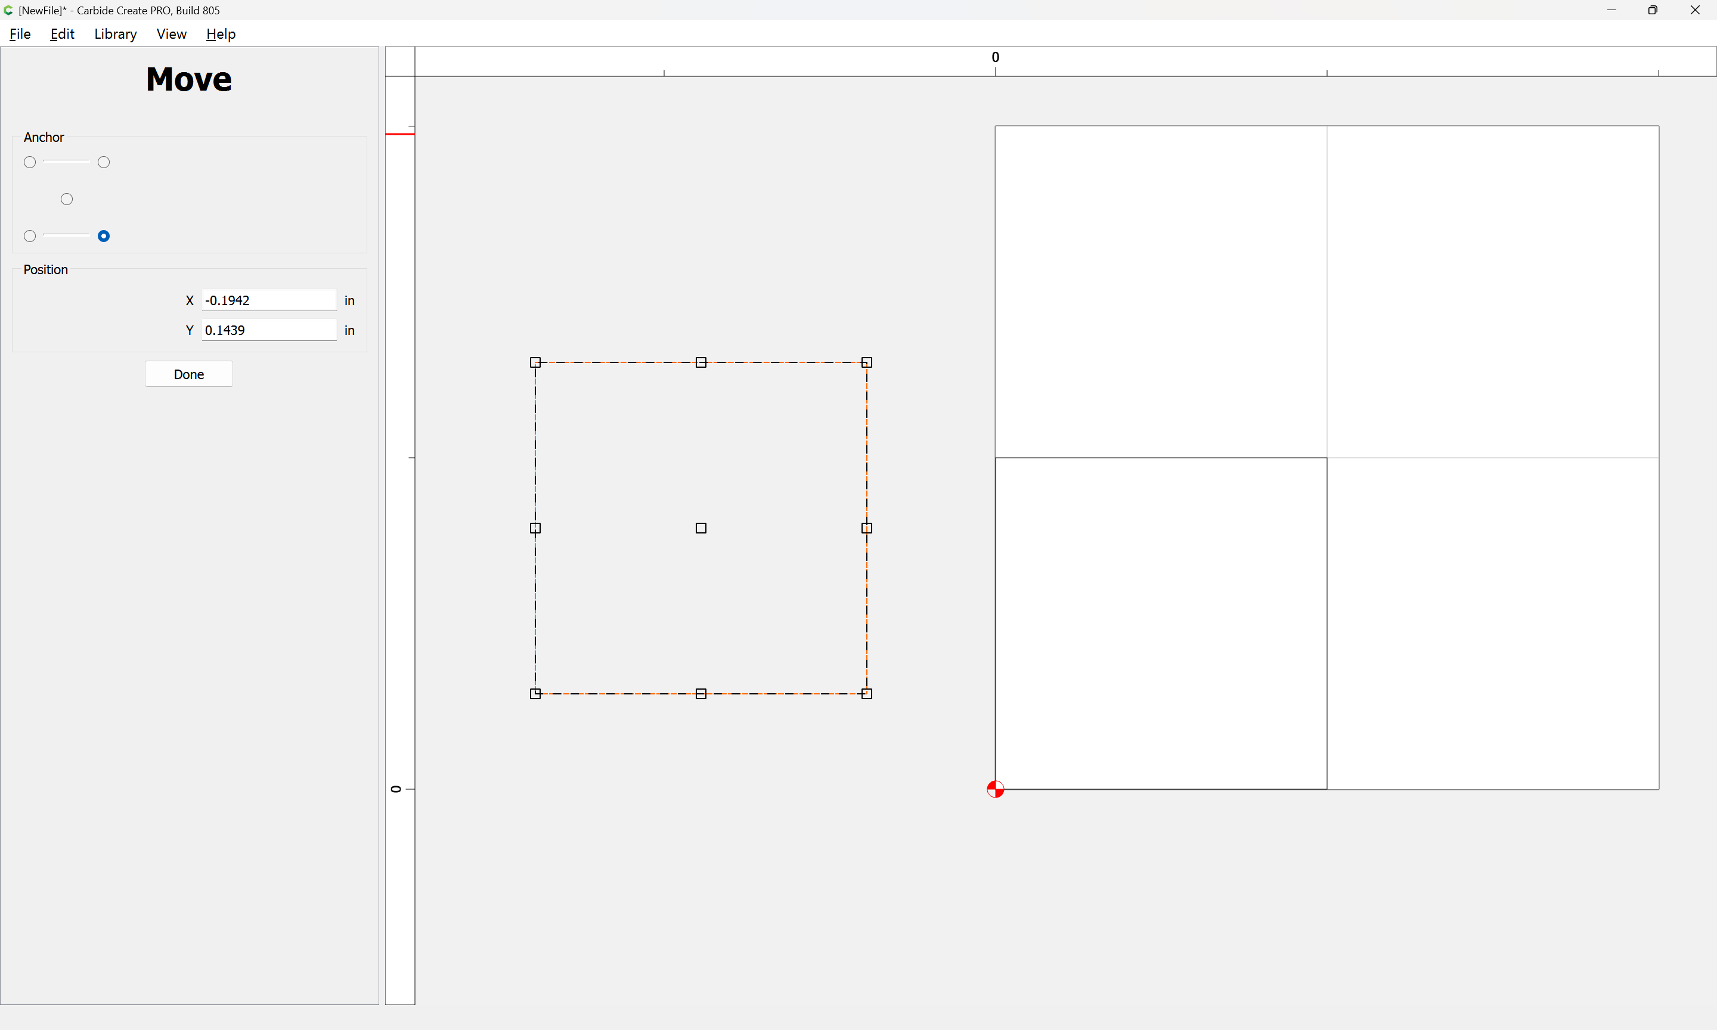1717x1030 pixels.
Task: Click the bottom-right selection handle
Action: coord(867,694)
